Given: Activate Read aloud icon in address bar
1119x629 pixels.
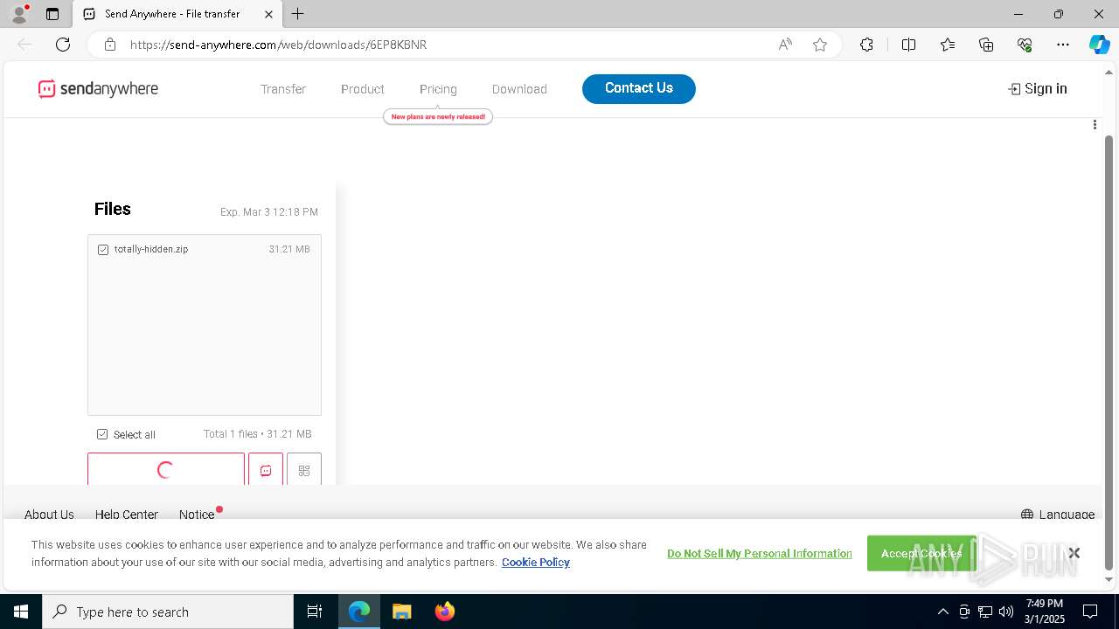Looking at the screenshot, I should pos(785,45).
